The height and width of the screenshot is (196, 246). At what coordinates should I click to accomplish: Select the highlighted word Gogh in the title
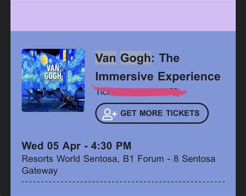(x=135, y=58)
